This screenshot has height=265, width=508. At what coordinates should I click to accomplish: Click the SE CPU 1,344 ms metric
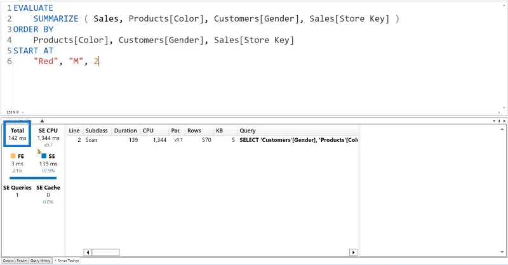click(x=48, y=134)
